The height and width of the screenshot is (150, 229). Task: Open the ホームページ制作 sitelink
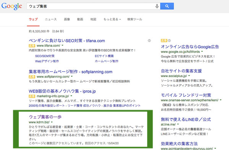[x=106, y=61]
